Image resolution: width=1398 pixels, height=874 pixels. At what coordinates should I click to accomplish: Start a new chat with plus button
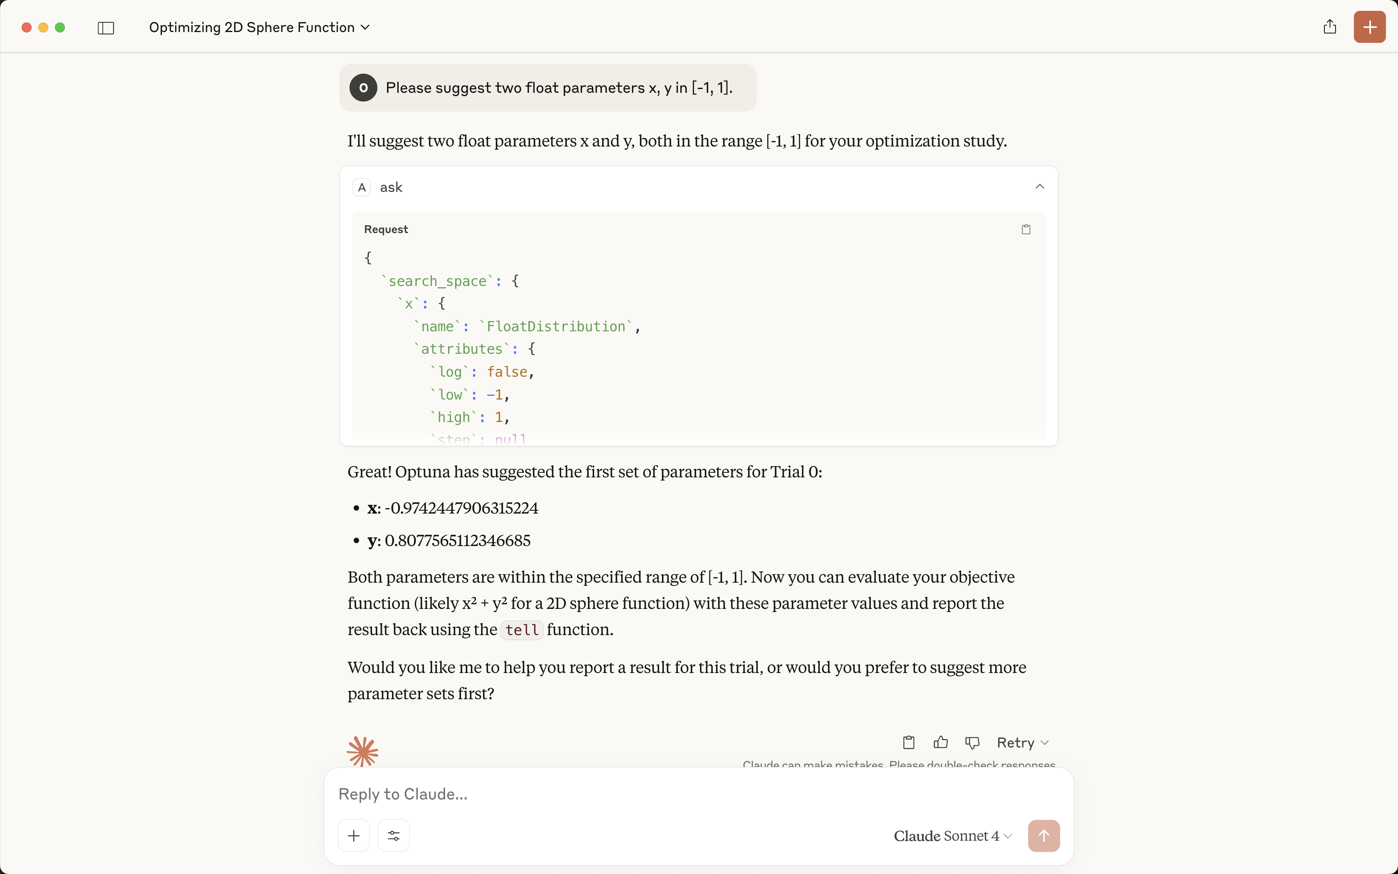coord(1369,27)
